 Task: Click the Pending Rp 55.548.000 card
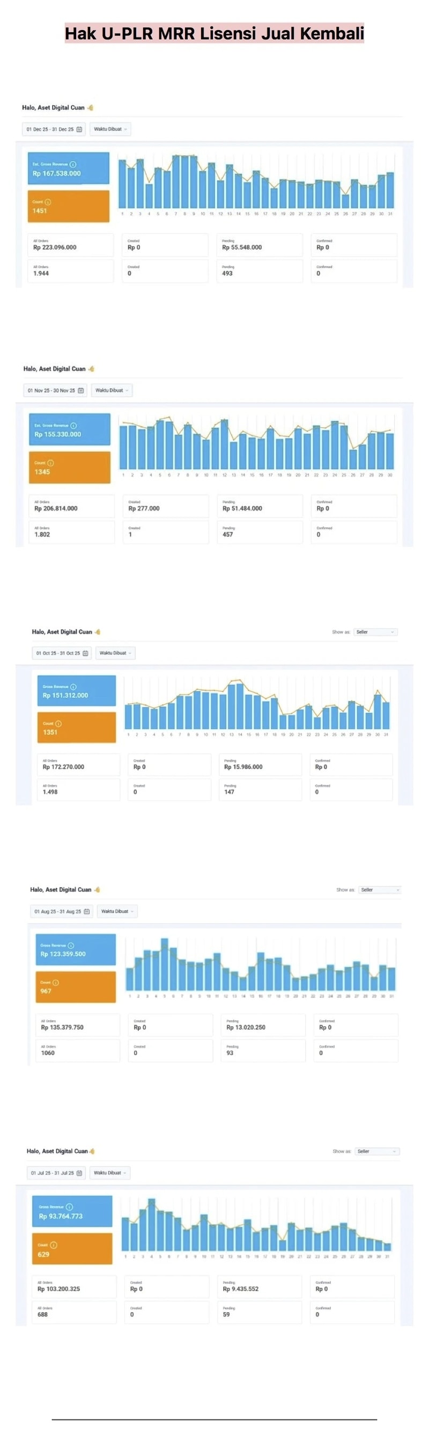(258, 245)
